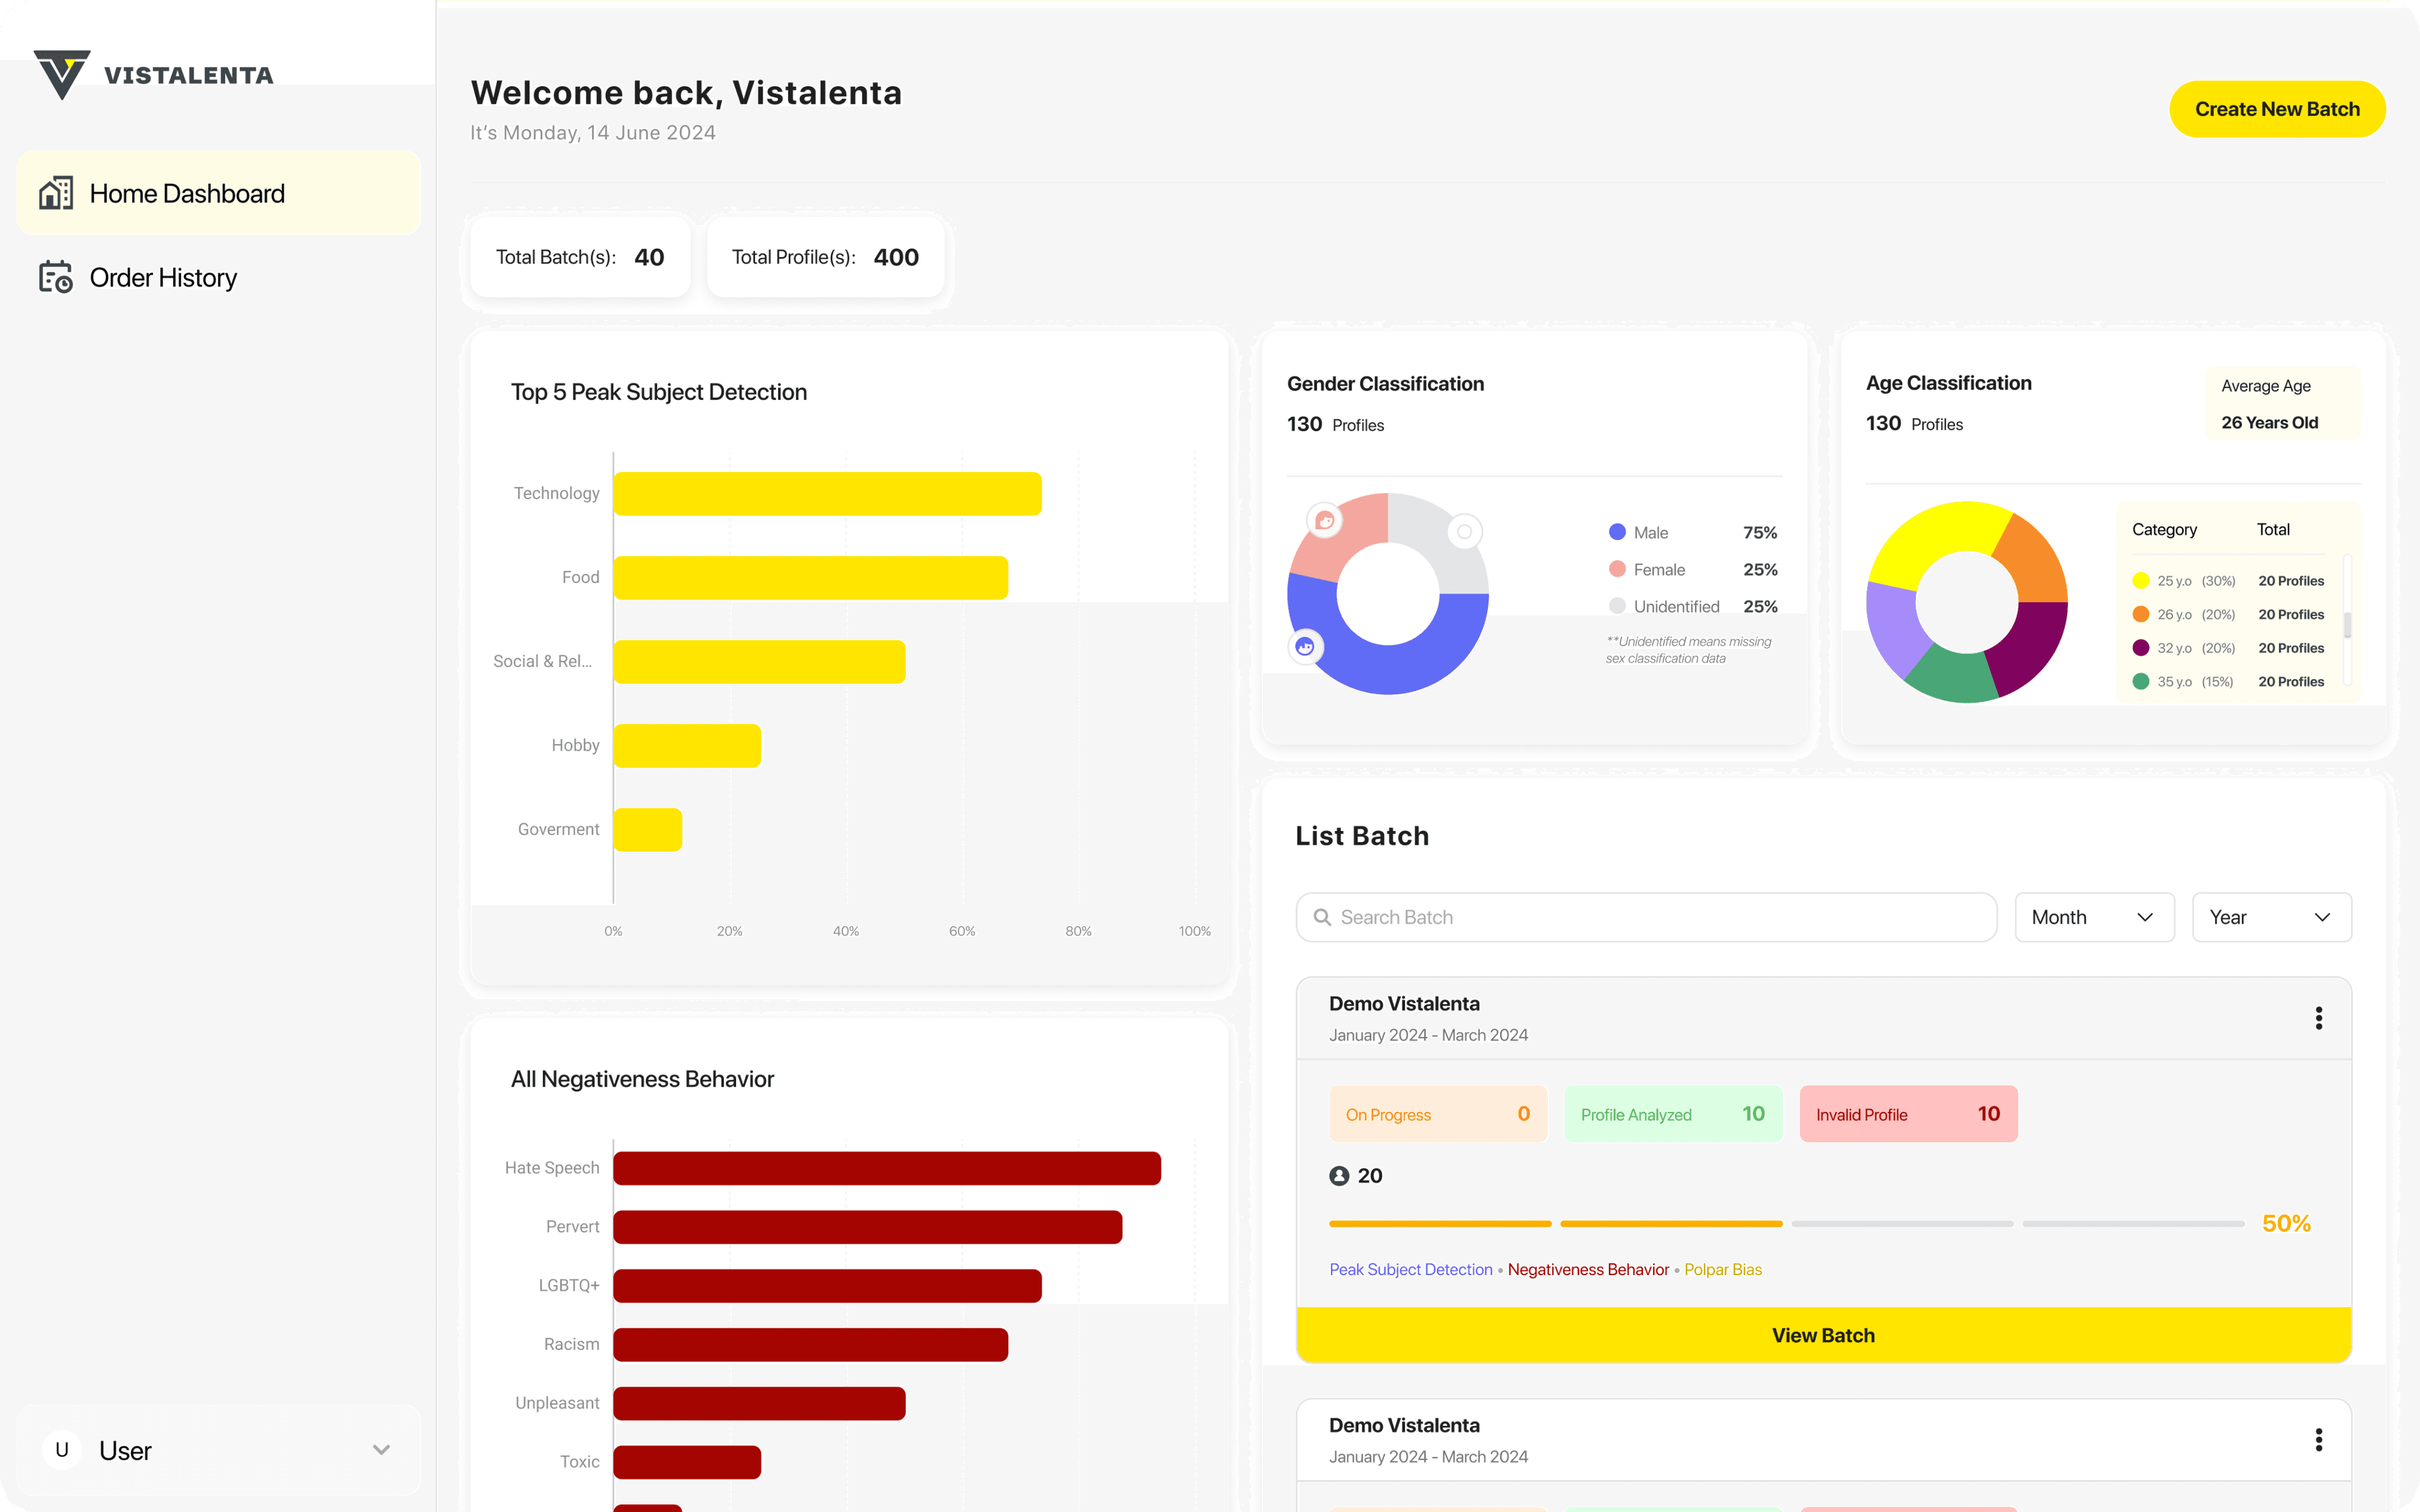Click the male face icon on gender donut

pyautogui.click(x=1305, y=647)
